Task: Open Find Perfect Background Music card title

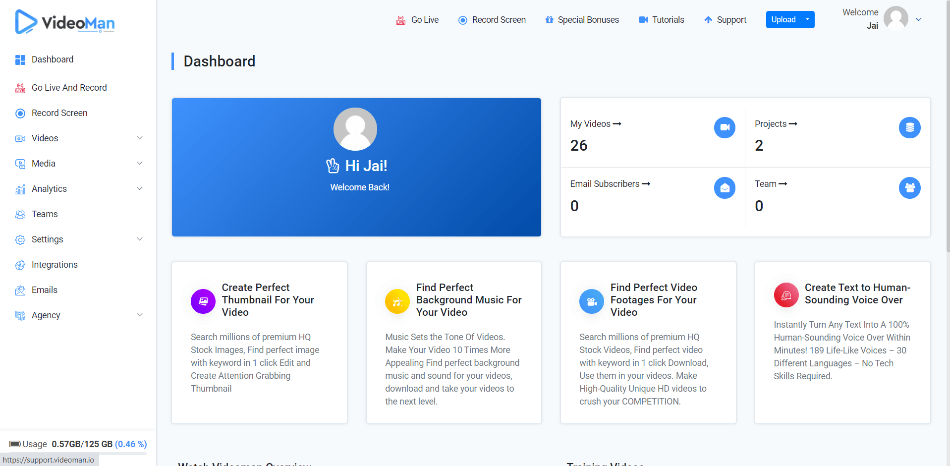Action: pos(469,300)
